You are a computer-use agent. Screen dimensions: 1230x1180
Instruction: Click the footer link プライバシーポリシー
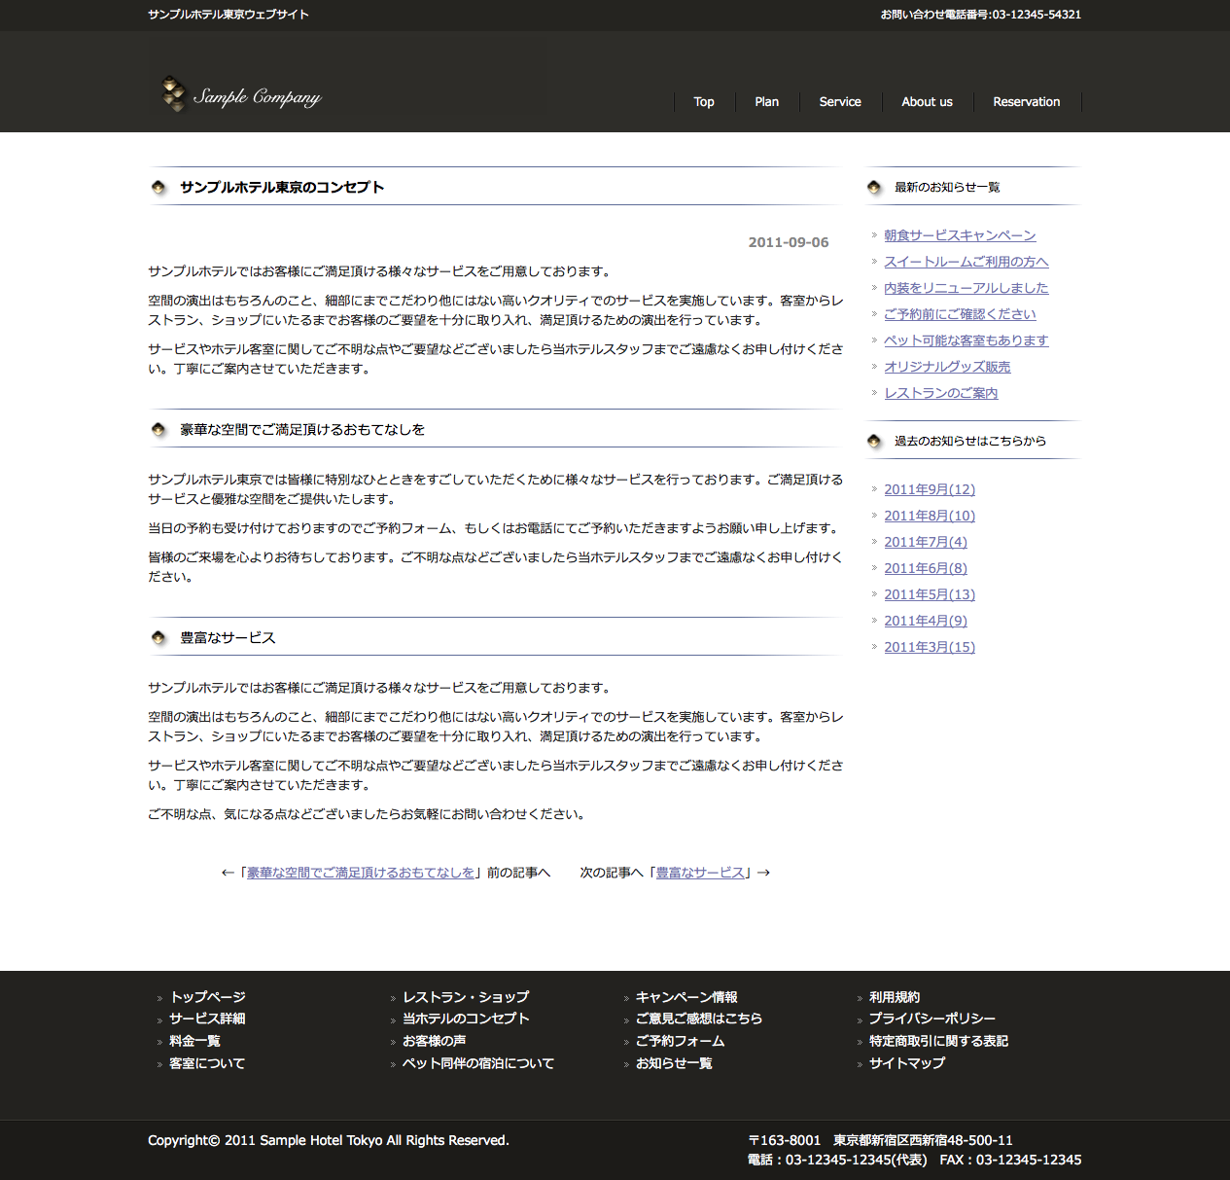[932, 1019]
